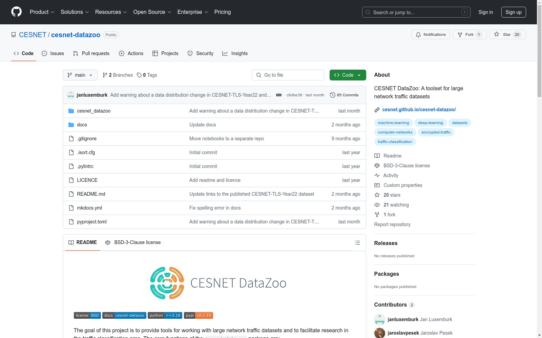The width and height of the screenshot is (542, 338).
Task: Open the cesnet.github.io/cesnet-datazoo link
Action: point(419,110)
